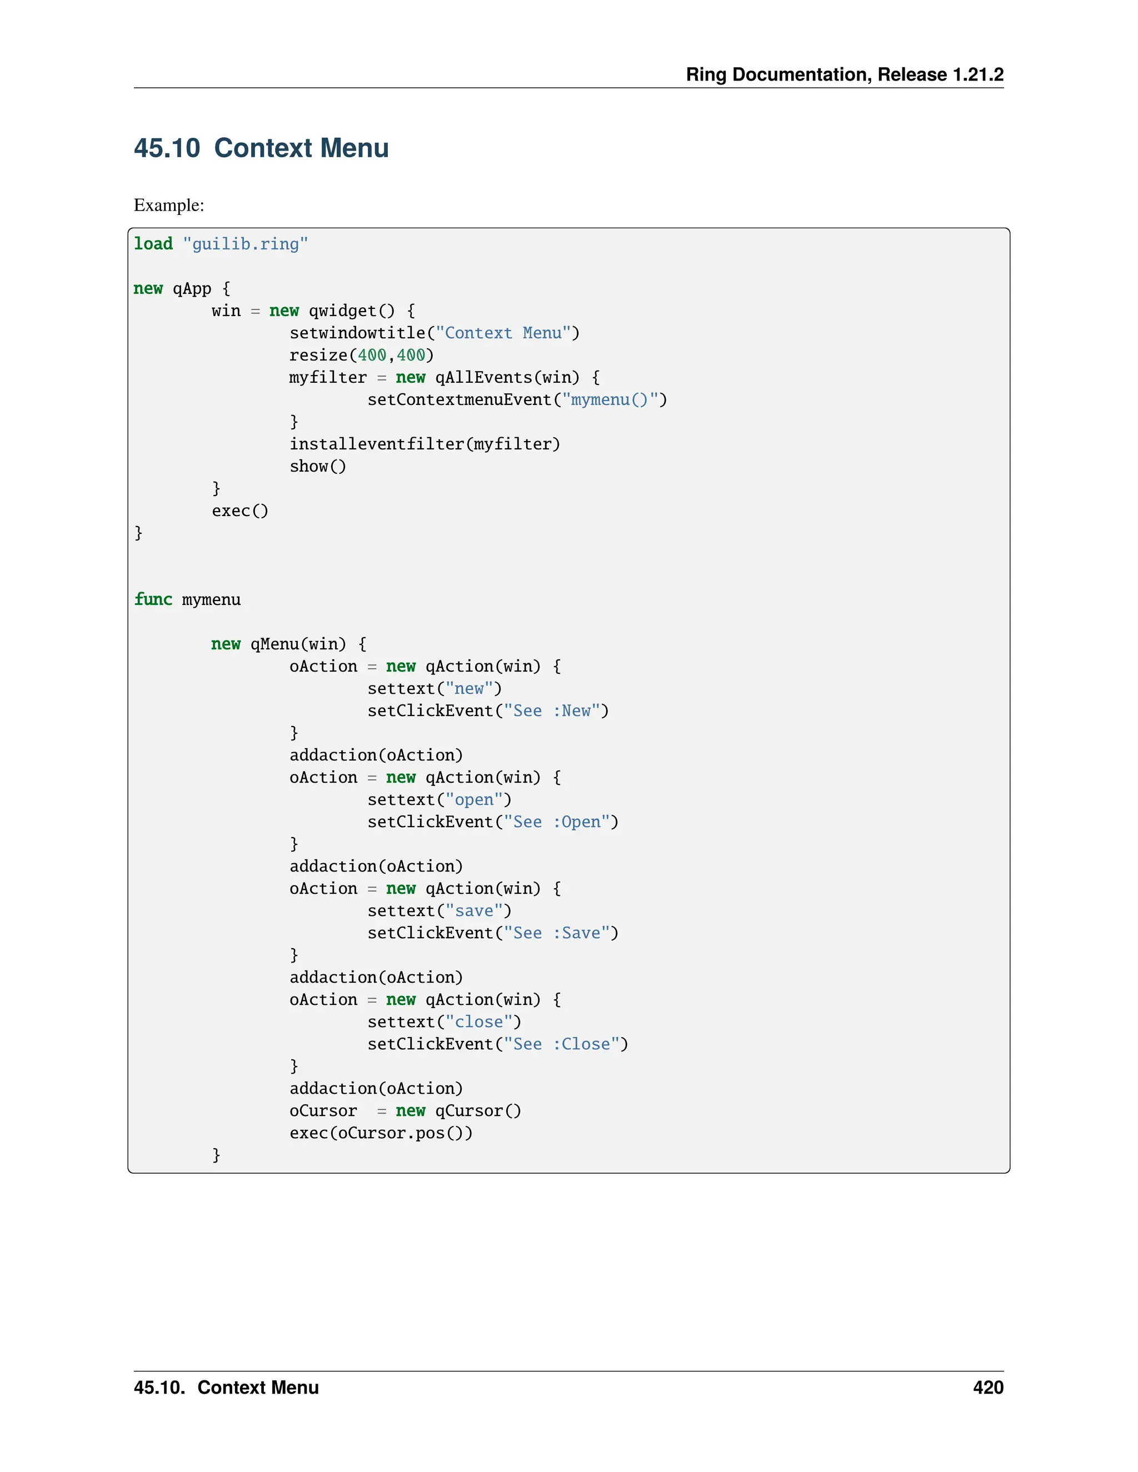Click the page number 420

(987, 1388)
